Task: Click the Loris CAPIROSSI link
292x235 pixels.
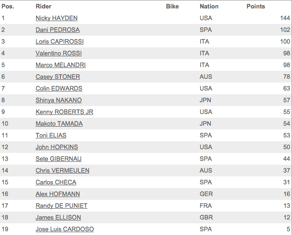Action: (x=60, y=42)
